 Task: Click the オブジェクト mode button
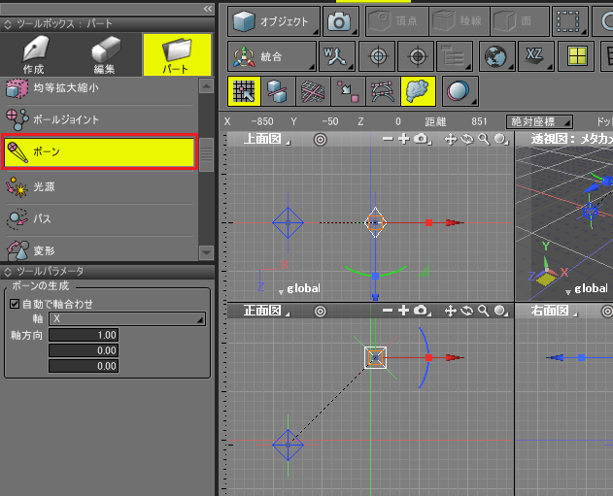coord(273,21)
